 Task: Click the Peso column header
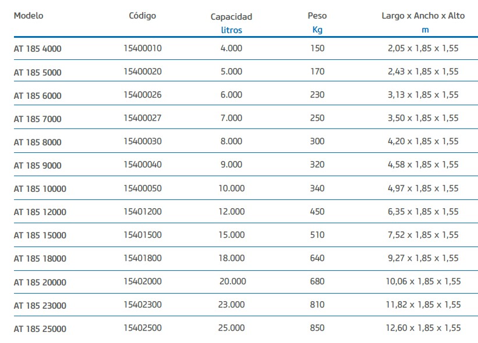pyautogui.click(x=317, y=16)
